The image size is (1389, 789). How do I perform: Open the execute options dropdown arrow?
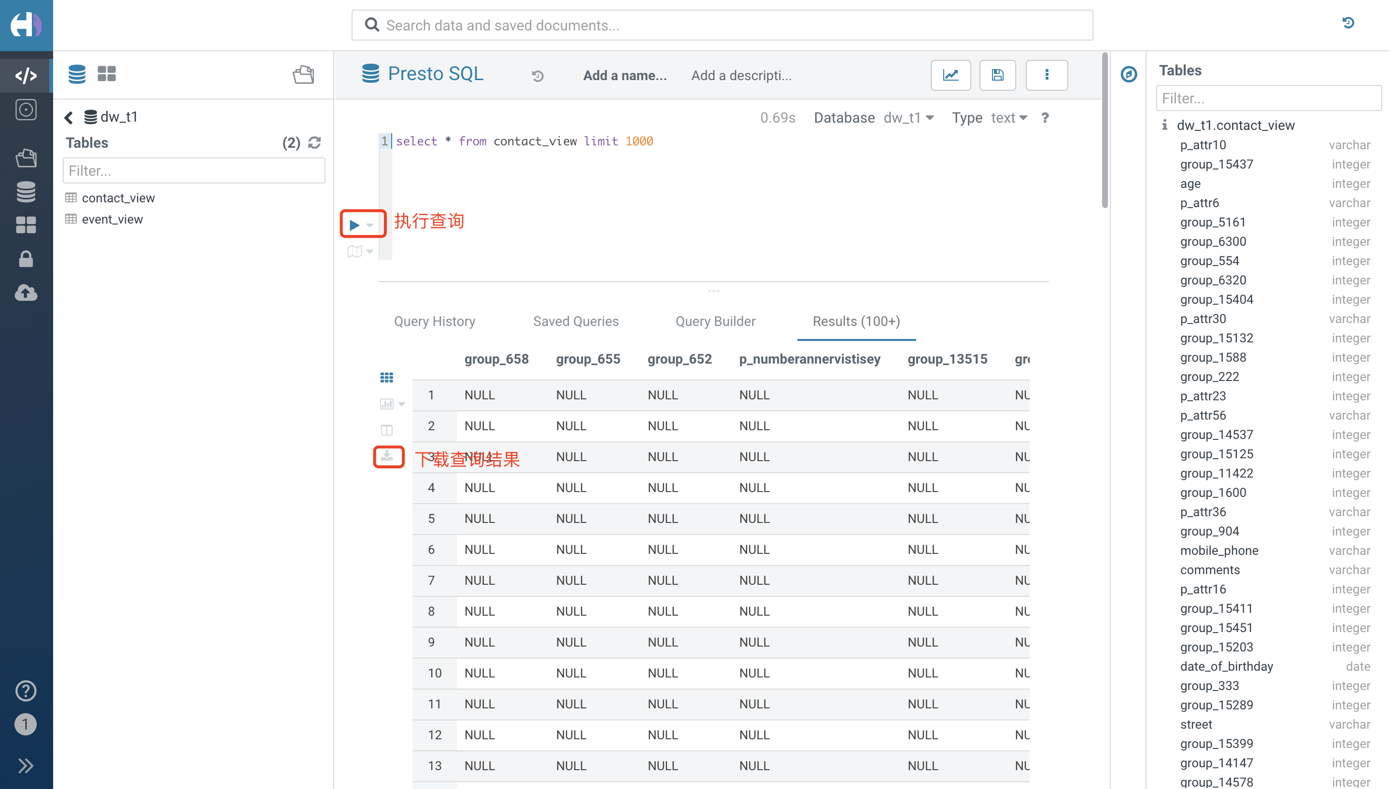tap(370, 225)
